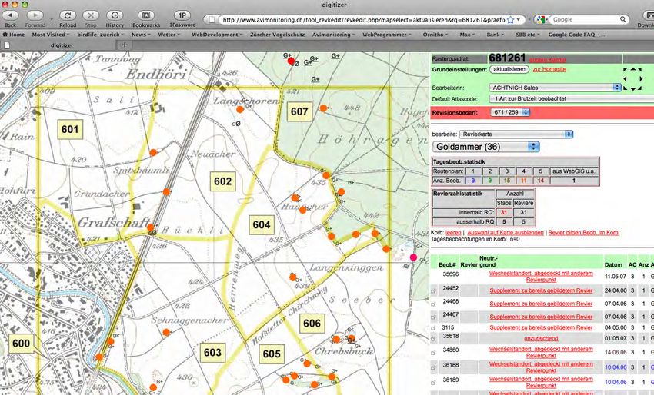Click 'Auswahl auf Karte ausblenden' link
The width and height of the screenshot is (654, 395).
pyautogui.click(x=506, y=232)
